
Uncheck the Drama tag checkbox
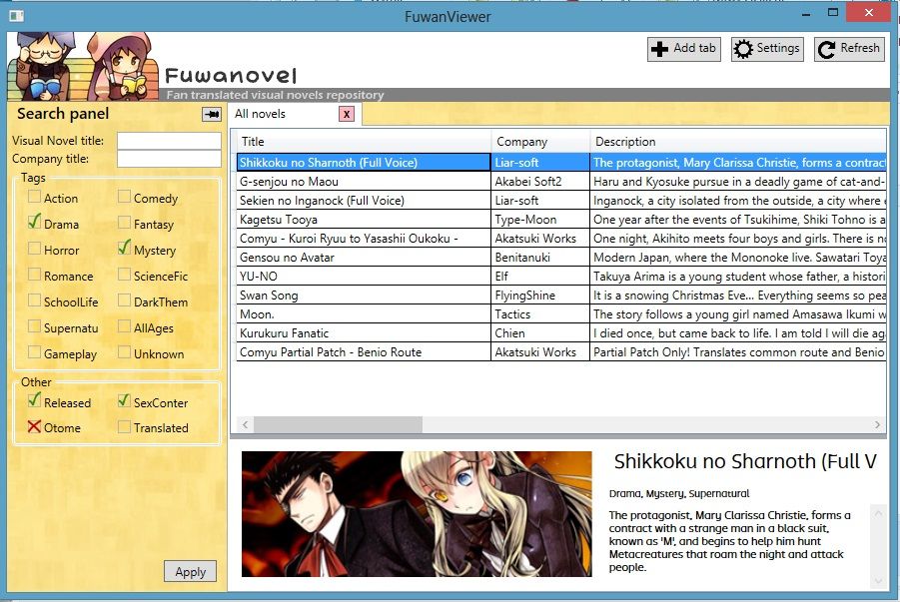(x=36, y=224)
